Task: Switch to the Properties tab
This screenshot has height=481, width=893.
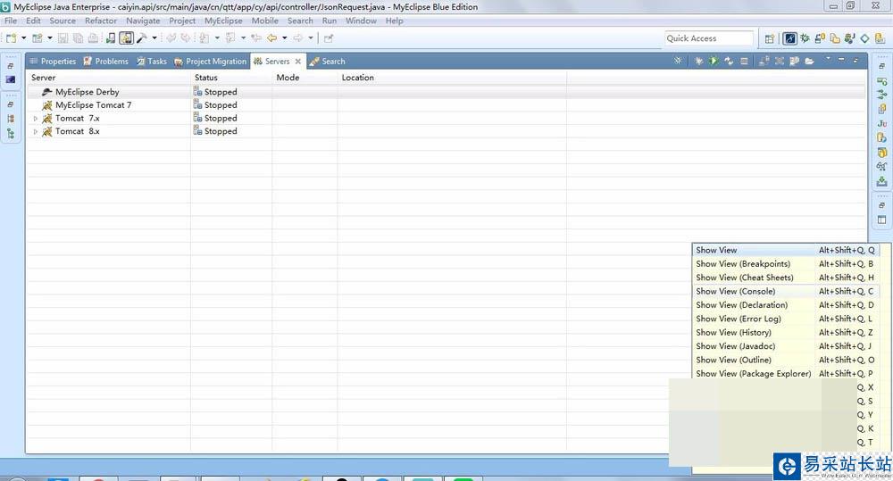Action: (53, 61)
